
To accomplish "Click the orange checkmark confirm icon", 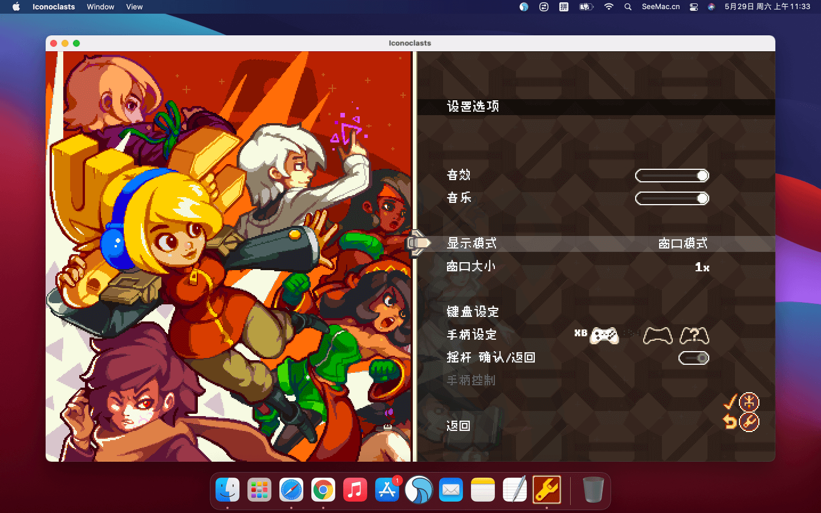I will (730, 401).
